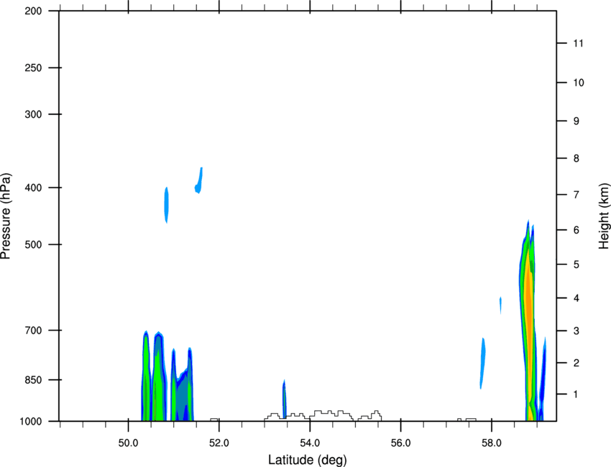This screenshot has width=611, height=467.
Task: Select the 850 pressure tick label
Action: (33, 380)
